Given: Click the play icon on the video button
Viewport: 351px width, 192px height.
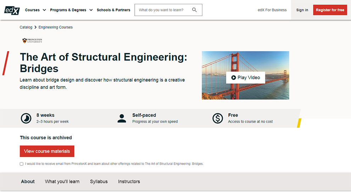Looking at the screenshot, I should pyautogui.click(x=234, y=77).
